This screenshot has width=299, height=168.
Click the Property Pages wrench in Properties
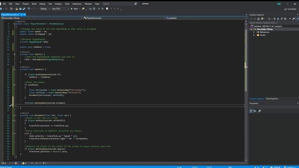[260, 111]
